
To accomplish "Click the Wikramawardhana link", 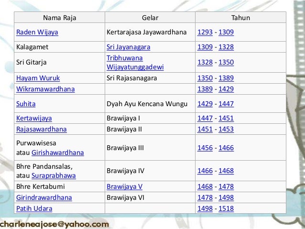I will pos(45,89).
